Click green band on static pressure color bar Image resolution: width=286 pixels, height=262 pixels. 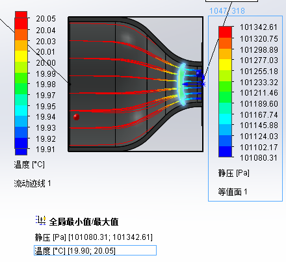225,92
